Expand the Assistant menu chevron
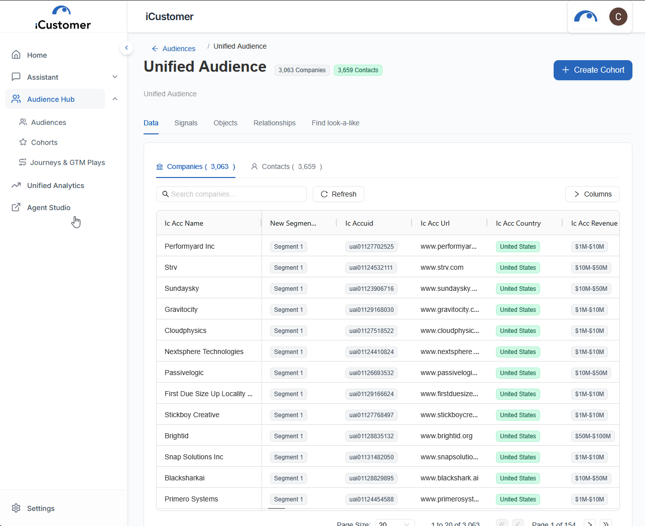Screen dimensions: 645x526 point(115,77)
